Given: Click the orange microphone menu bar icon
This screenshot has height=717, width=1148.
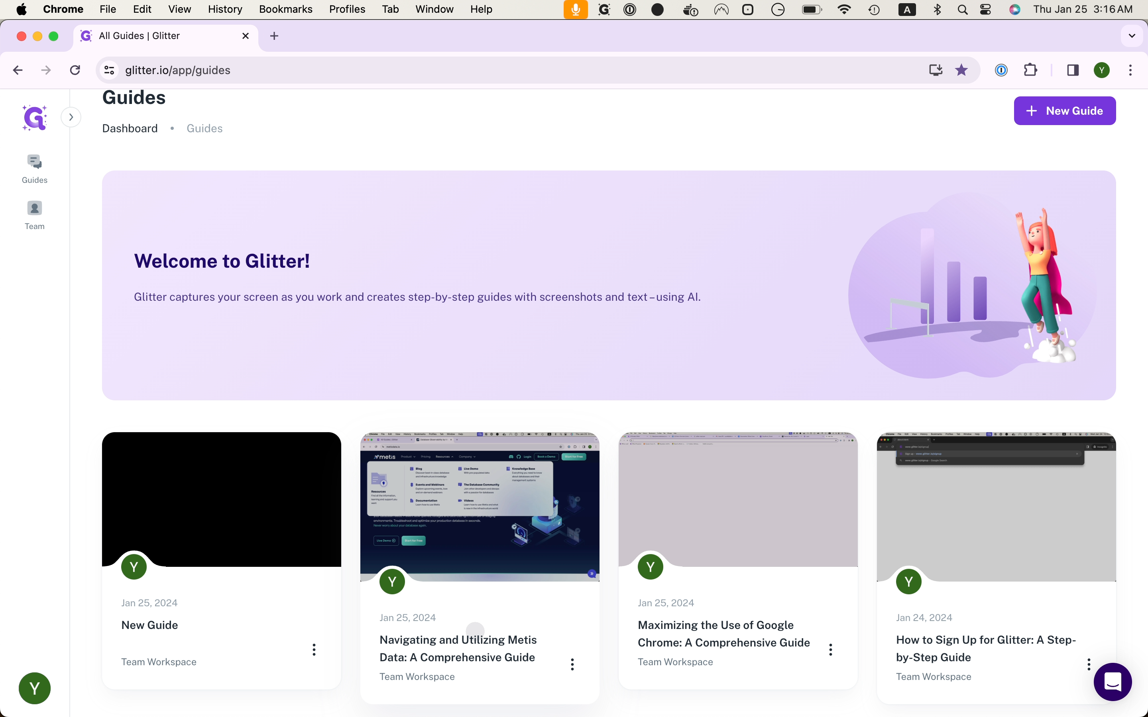Looking at the screenshot, I should pyautogui.click(x=576, y=10).
